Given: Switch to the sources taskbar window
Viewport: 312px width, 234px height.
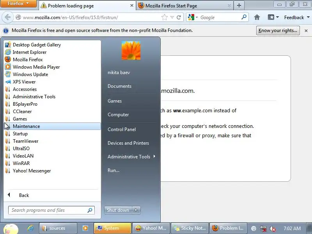Looking at the screenshot, I should pos(58,228).
